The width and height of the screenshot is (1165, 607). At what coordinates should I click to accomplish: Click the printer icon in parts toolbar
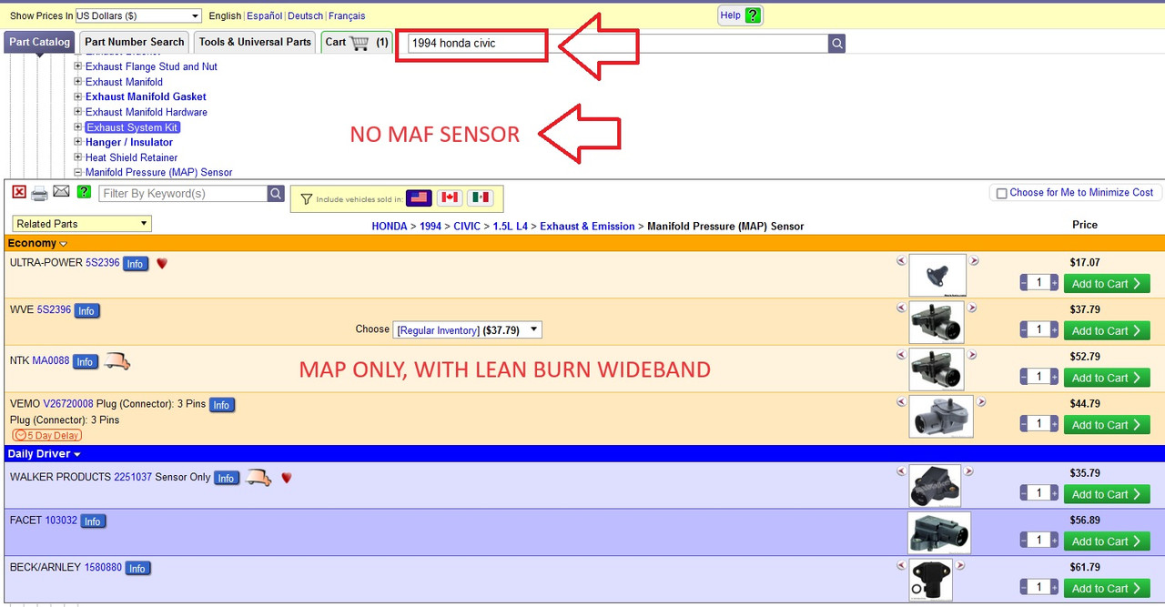tap(39, 193)
